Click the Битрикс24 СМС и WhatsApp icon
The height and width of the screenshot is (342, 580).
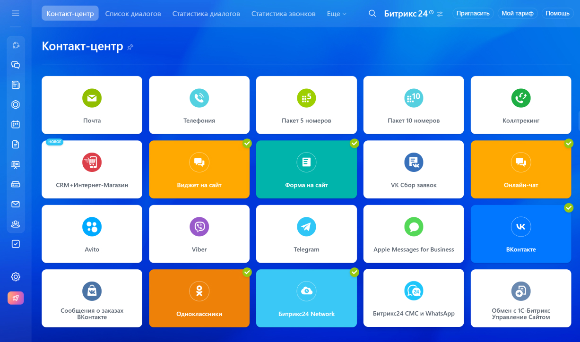(414, 291)
